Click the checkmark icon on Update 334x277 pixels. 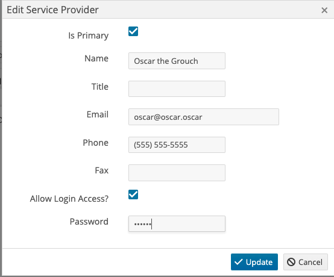(238, 262)
